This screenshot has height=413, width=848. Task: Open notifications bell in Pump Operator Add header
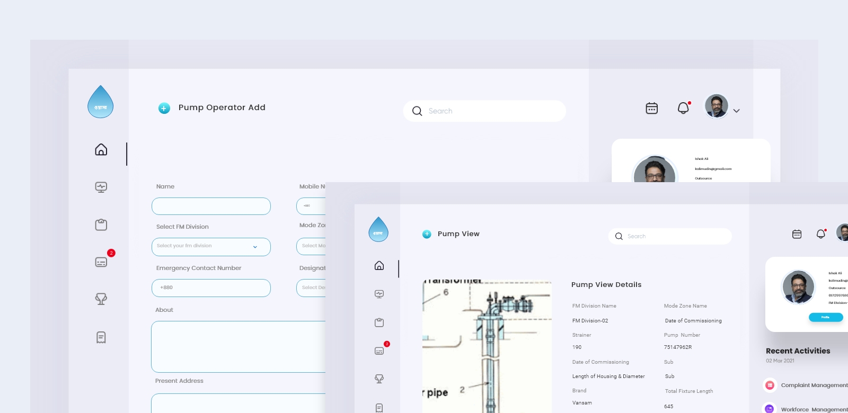(683, 108)
